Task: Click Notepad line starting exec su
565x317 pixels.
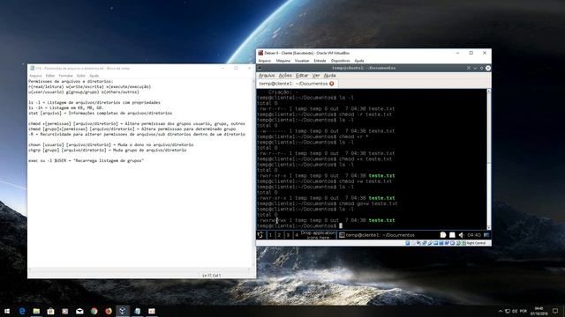Action: [x=87, y=160]
